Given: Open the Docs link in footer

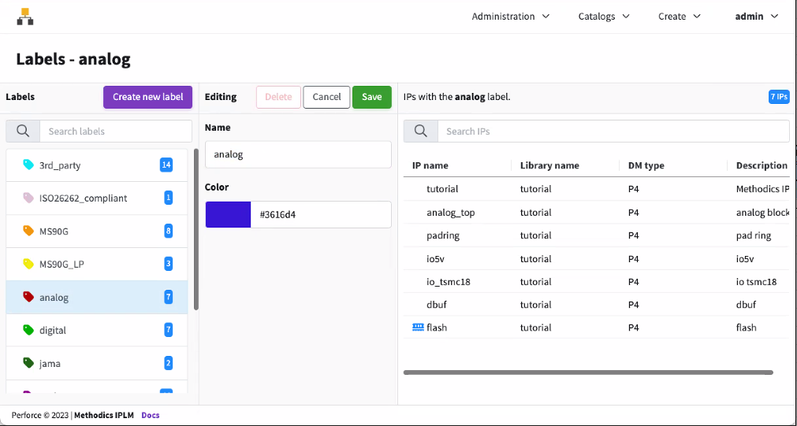Looking at the screenshot, I should point(150,415).
